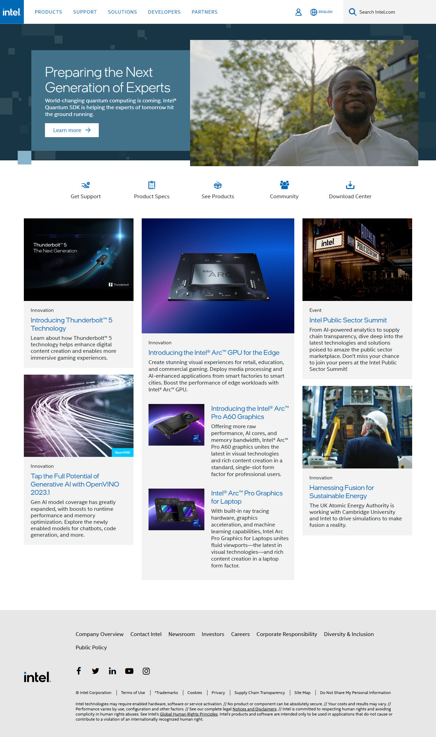
Task: Click the Product Specs clipboard icon
Action: tap(152, 185)
